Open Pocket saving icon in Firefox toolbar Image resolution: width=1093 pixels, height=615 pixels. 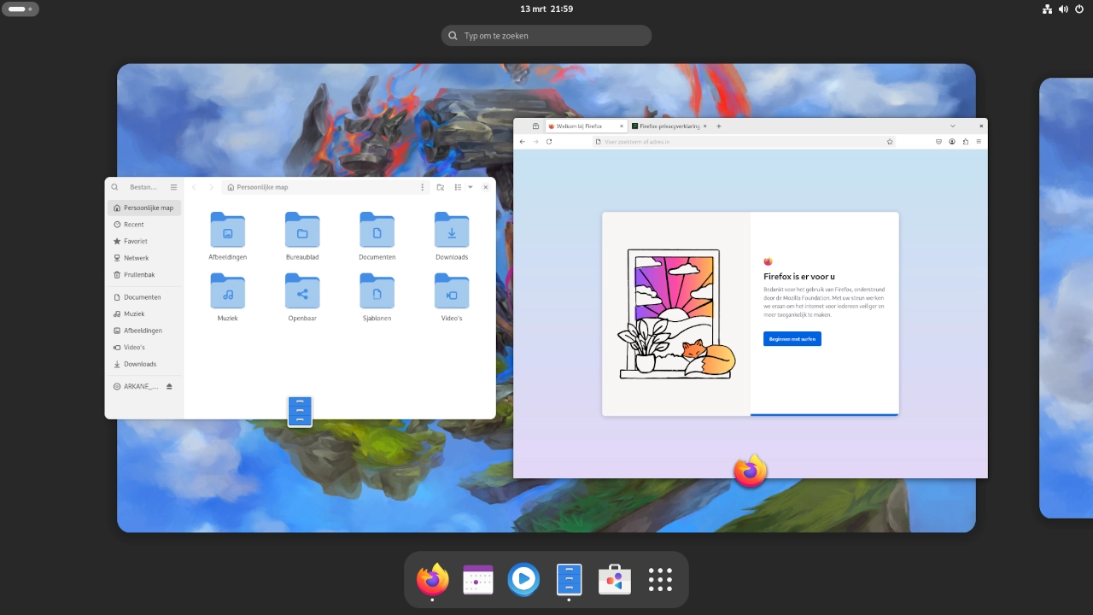pyautogui.click(x=938, y=142)
